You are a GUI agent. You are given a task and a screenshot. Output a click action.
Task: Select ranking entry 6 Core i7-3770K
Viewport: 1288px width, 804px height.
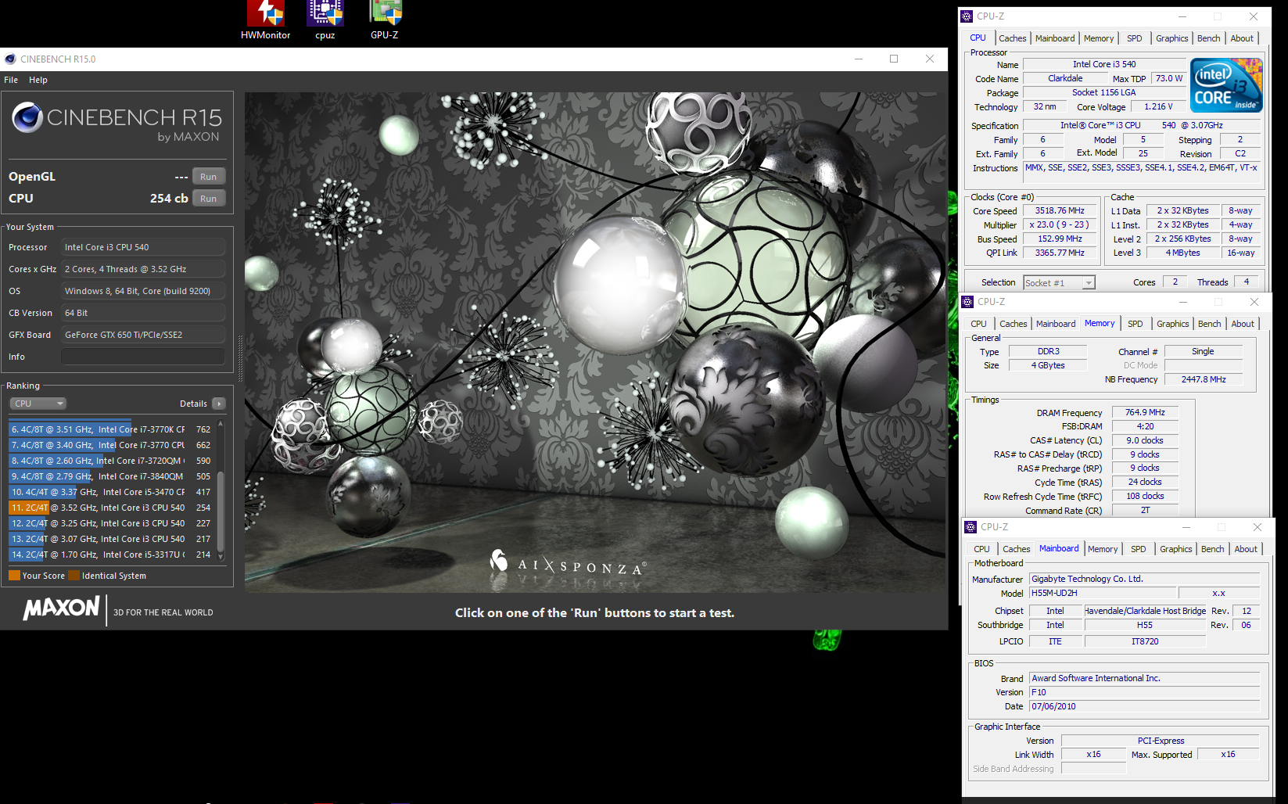pos(111,429)
